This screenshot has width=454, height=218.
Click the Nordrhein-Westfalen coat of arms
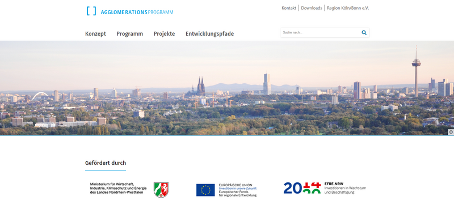[x=161, y=190]
